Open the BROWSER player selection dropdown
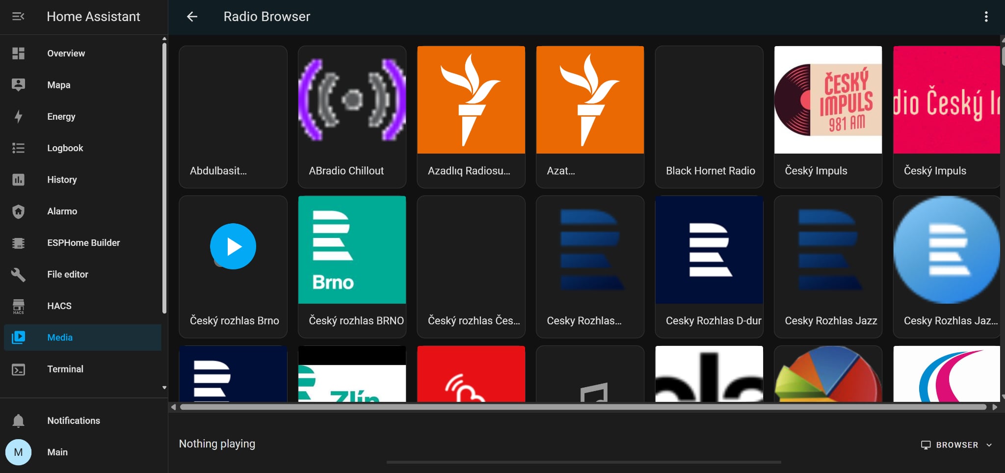 (x=956, y=445)
